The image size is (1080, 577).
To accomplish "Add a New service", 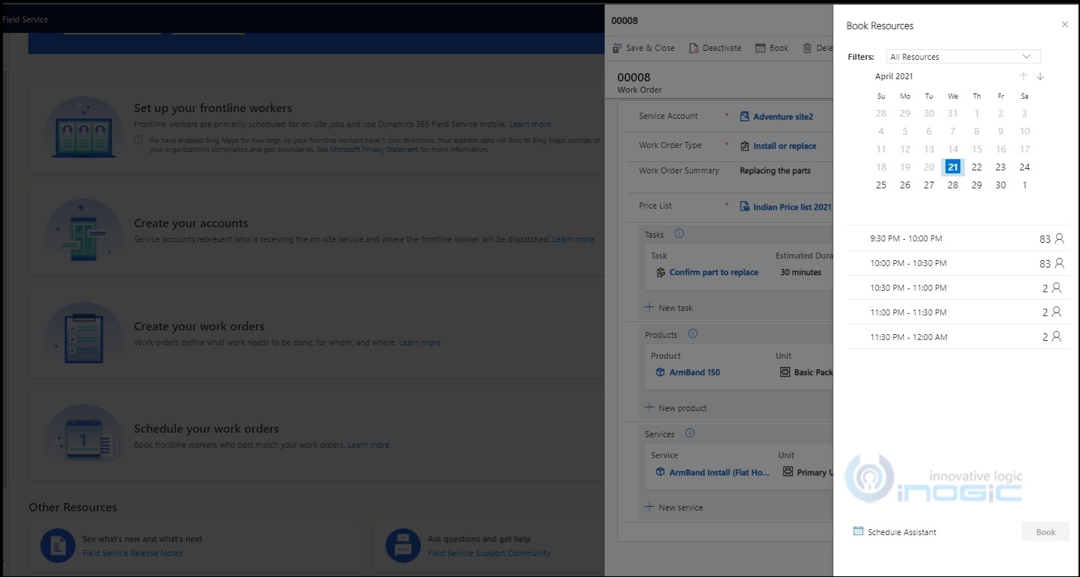I will [673, 507].
